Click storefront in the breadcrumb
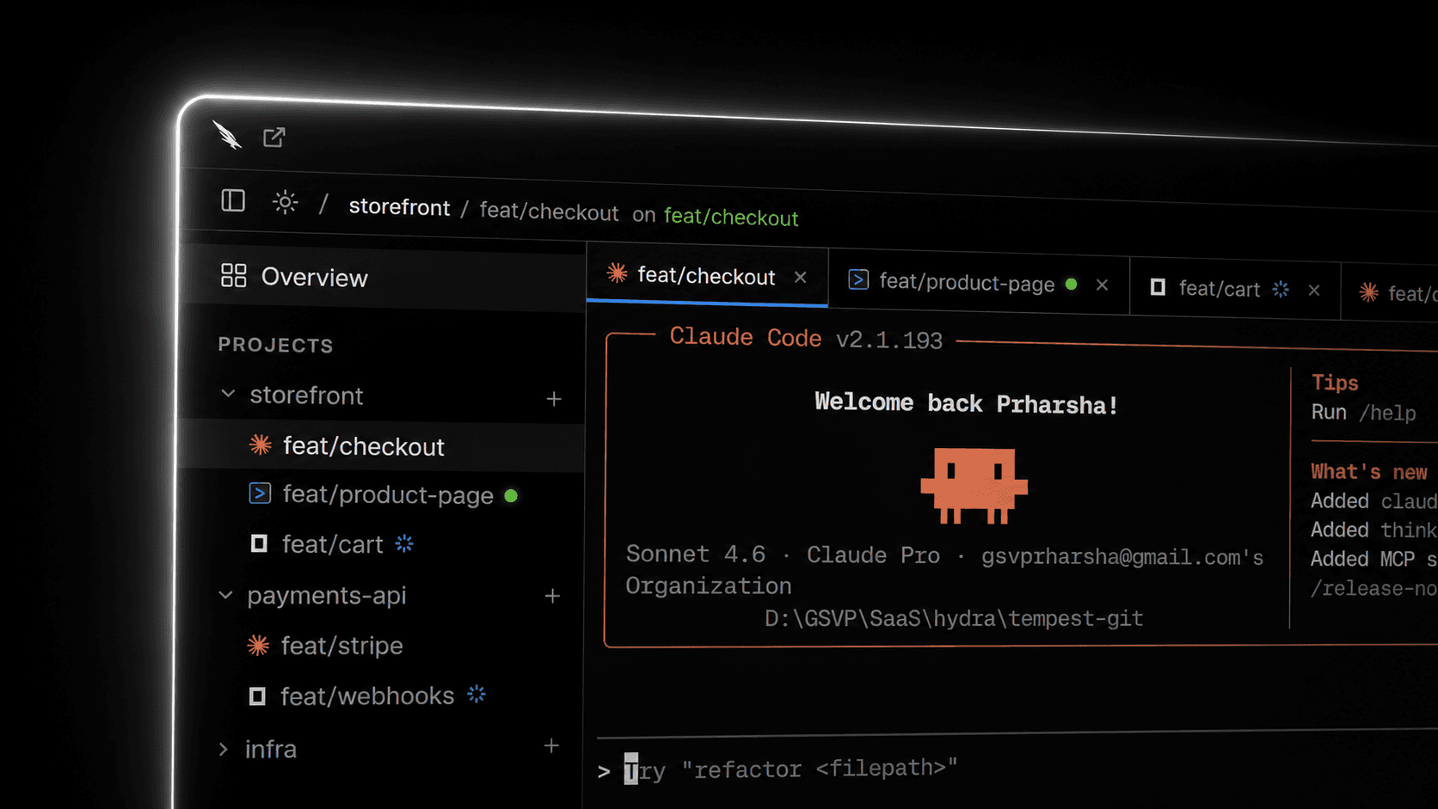 [x=399, y=207]
